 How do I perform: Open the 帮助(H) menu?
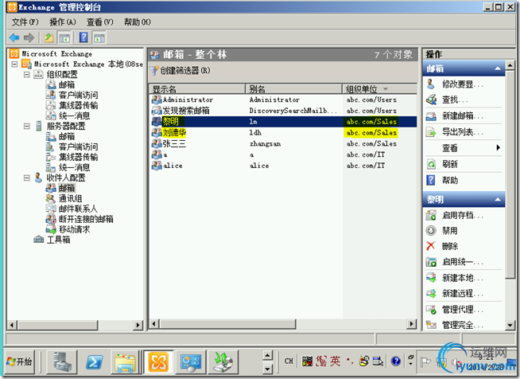click(x=137, y=22)
